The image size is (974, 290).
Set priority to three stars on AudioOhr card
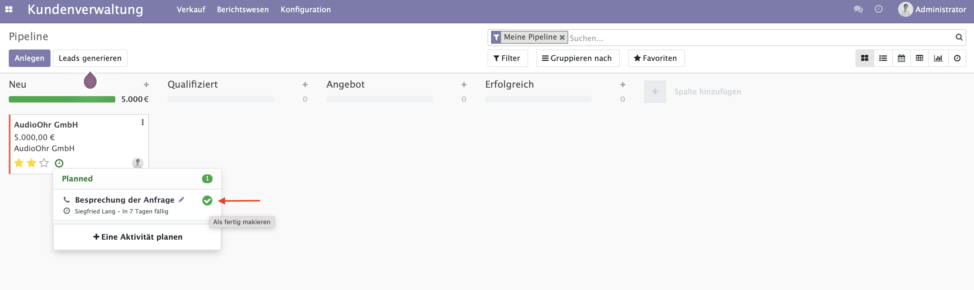pos(44,163)
